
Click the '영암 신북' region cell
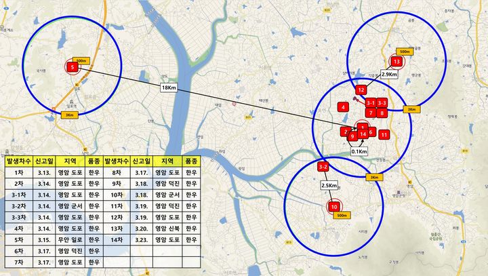167,229
